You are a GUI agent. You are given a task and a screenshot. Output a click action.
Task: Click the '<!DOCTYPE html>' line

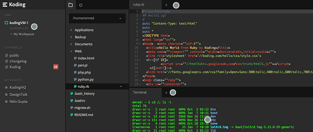pyautogui.click(x=156, y=36)
